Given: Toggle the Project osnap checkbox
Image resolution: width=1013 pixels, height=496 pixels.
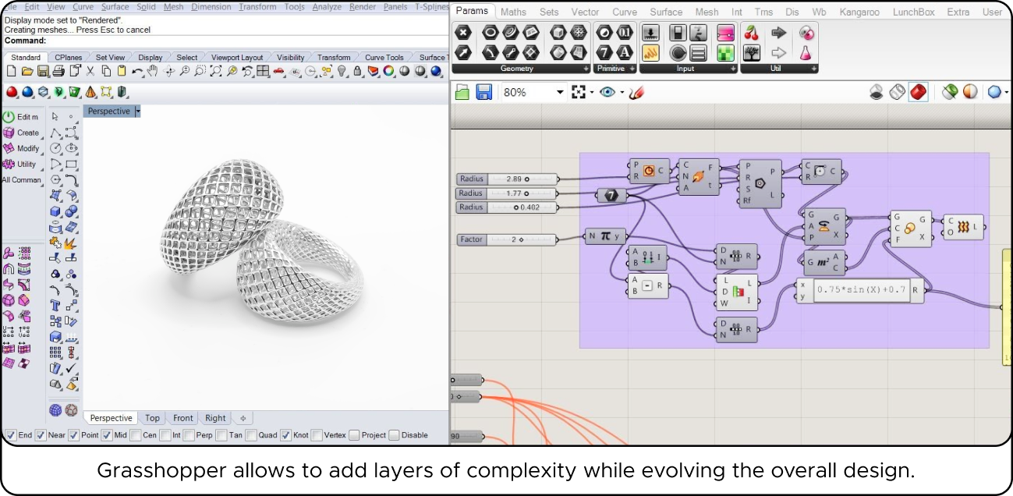Looking at the screenshot, I should [354, 435].
